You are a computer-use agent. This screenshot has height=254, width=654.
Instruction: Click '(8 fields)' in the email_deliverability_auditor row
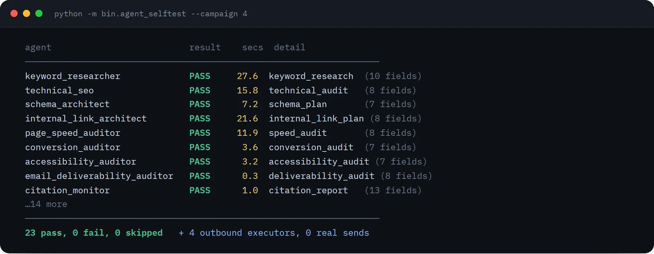407,176
